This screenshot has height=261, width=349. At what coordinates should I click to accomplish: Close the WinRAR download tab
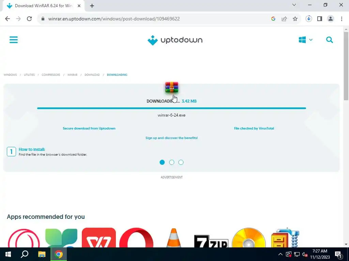click(79, 6)
